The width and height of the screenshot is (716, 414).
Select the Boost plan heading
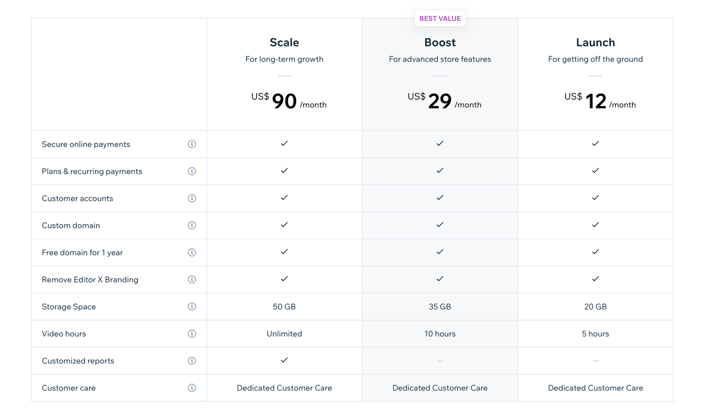[x=440, y=42]
